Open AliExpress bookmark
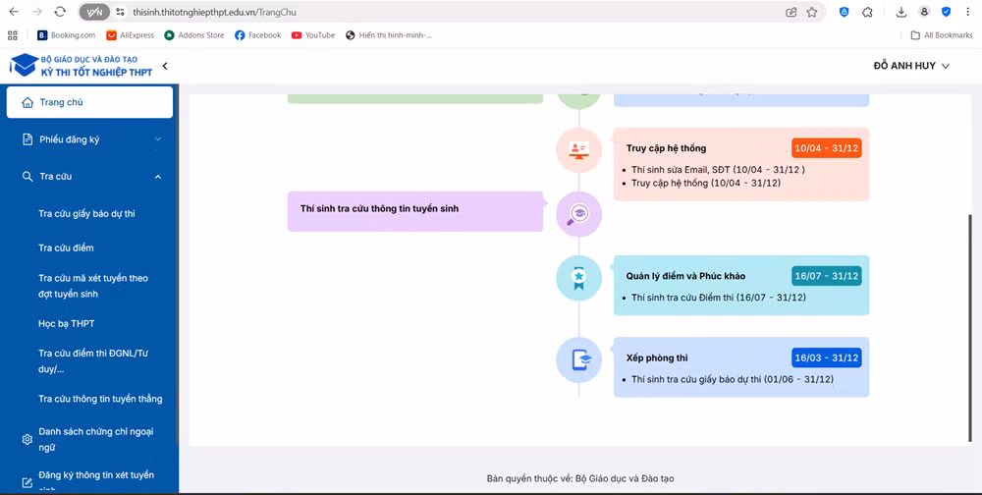The image size is (982, 495). pyautogui.click(x=131, y=35)
